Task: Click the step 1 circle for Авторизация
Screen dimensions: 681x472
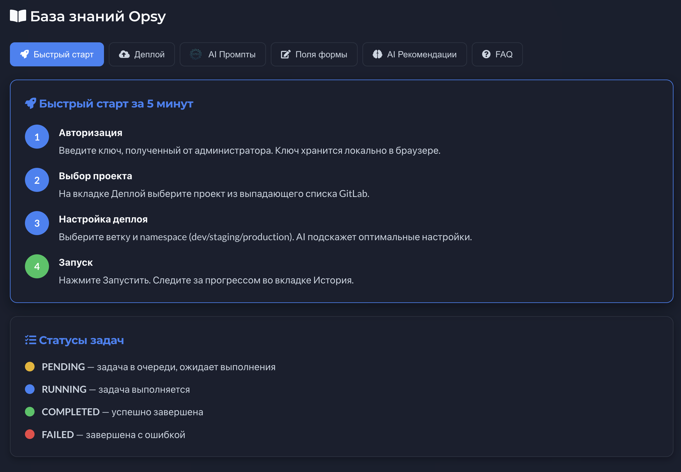Action: pos(37,137)
